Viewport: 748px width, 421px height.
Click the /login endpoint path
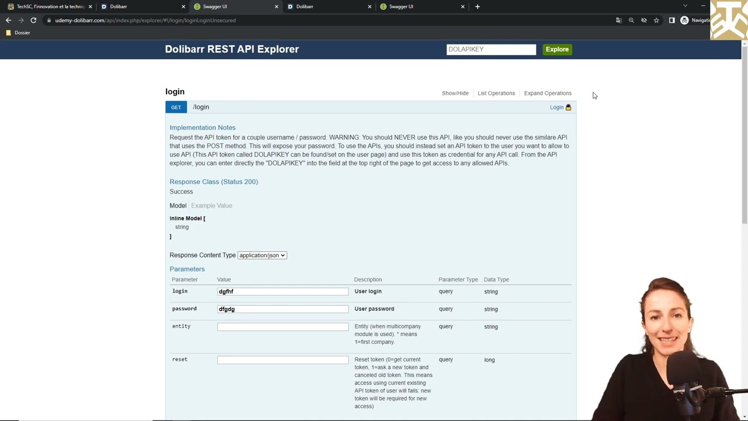pyautogui.click(x=201, y=107)
